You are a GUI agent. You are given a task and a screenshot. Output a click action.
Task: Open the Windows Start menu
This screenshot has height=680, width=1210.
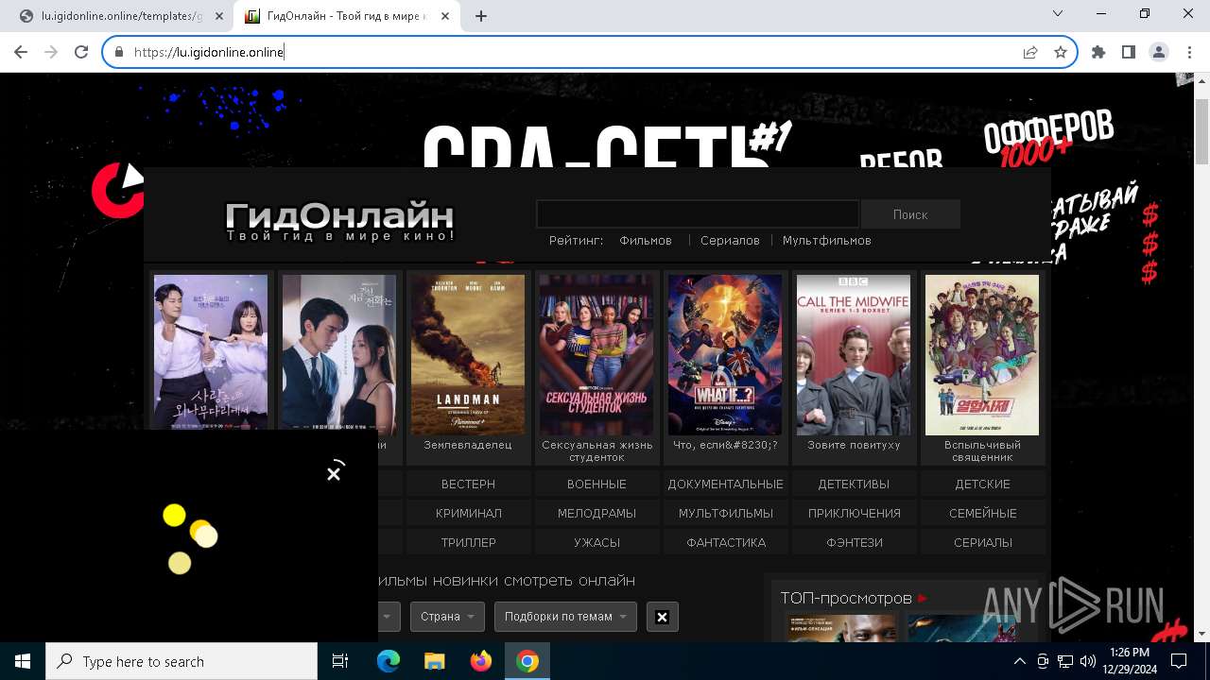click(x=23, y=661)
